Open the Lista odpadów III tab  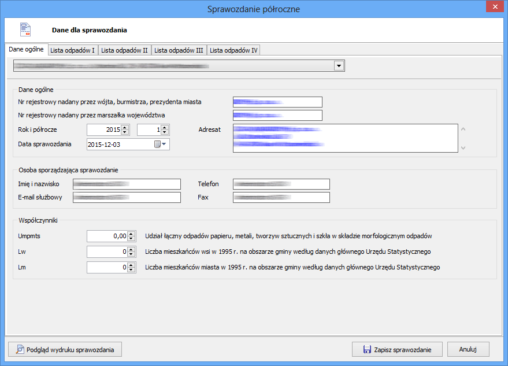pyautogui.click(x=179, y=50)
